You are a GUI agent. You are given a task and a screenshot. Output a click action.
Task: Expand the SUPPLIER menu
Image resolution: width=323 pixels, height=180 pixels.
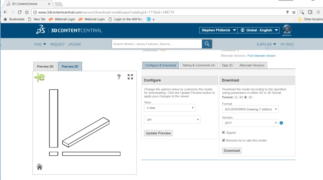[266, 44]
